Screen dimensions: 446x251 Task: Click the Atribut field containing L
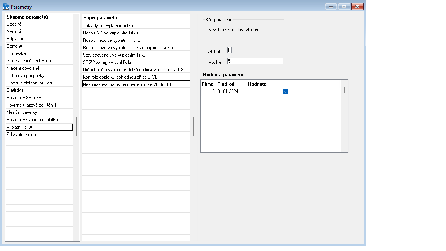click(229, 51)
